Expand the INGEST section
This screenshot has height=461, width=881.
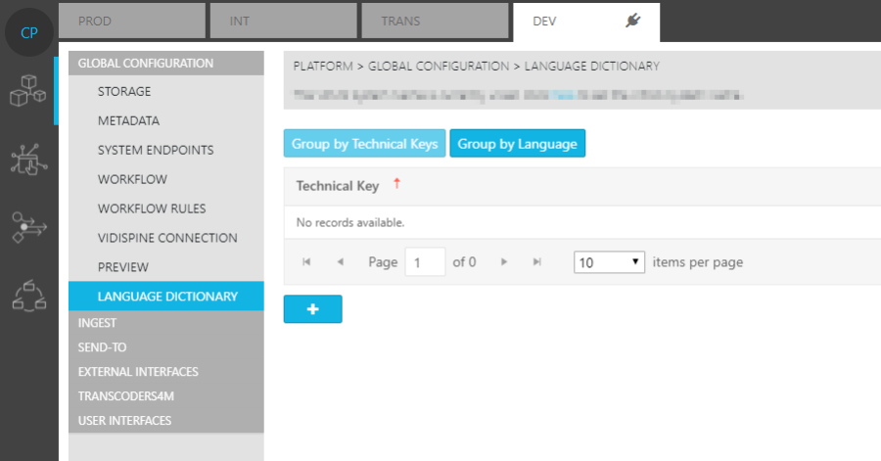[x=97, y=323]
